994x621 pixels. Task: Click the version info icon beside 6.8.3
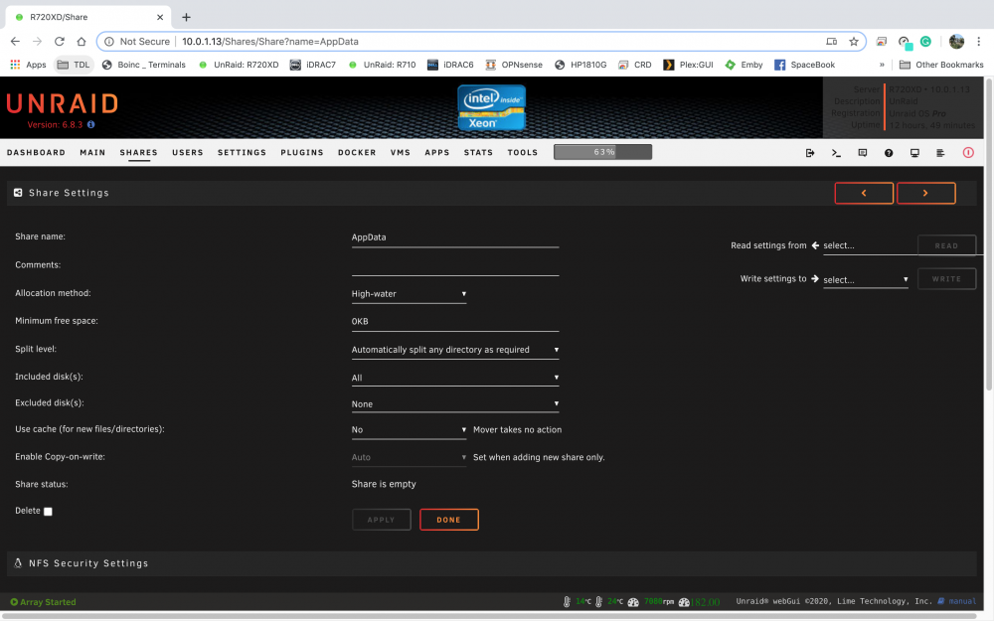click(x=90, y=124)
